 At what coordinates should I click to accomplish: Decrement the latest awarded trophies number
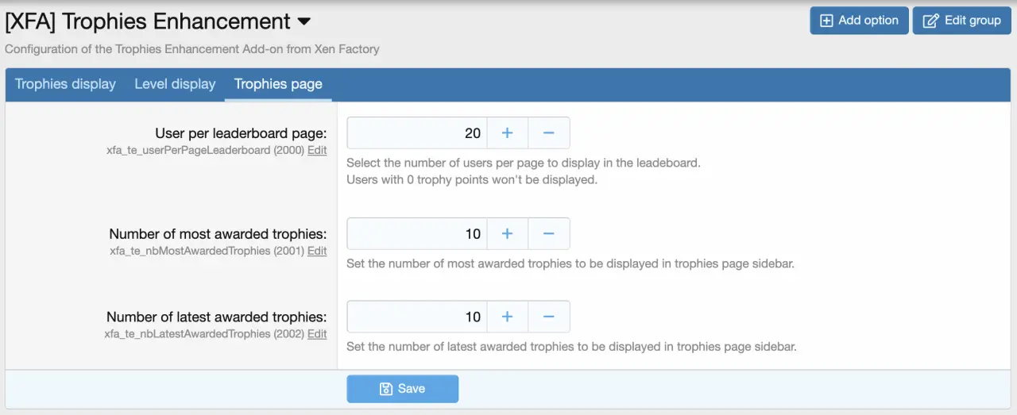click(x=548, y=317)
